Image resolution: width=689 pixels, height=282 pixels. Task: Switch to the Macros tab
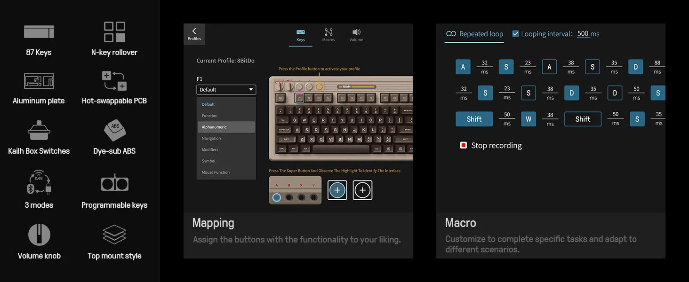click(x=328, y=34)
